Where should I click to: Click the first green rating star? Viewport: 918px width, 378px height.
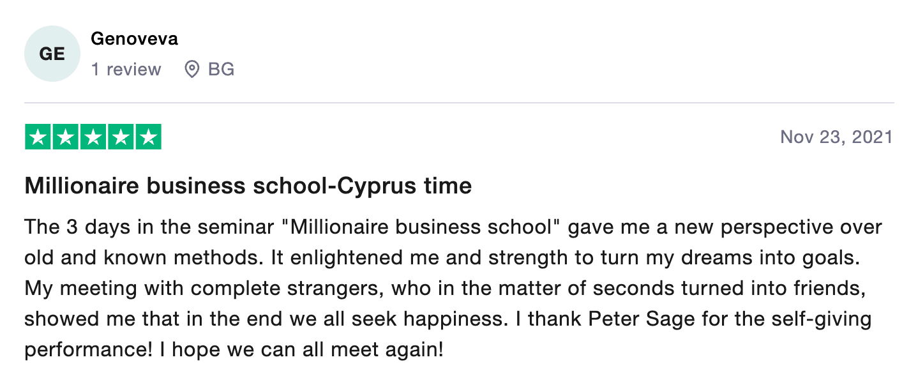pos(38,137)
